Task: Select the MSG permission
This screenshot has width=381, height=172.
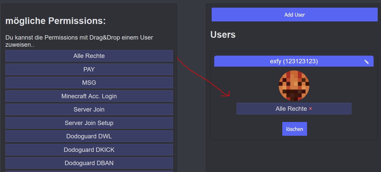Action: coord(89,82)
